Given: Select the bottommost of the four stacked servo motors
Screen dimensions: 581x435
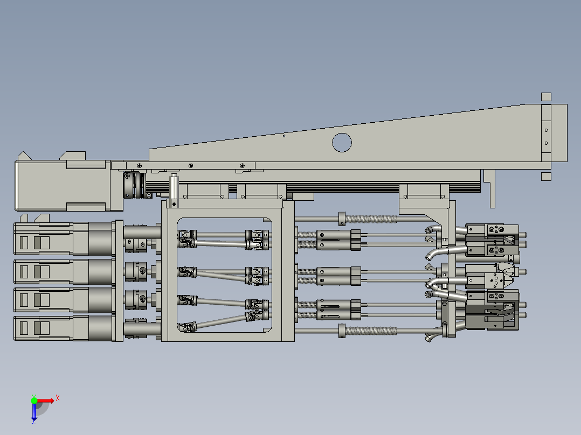Looking at the screenshot, I should (x=65, y=328).
